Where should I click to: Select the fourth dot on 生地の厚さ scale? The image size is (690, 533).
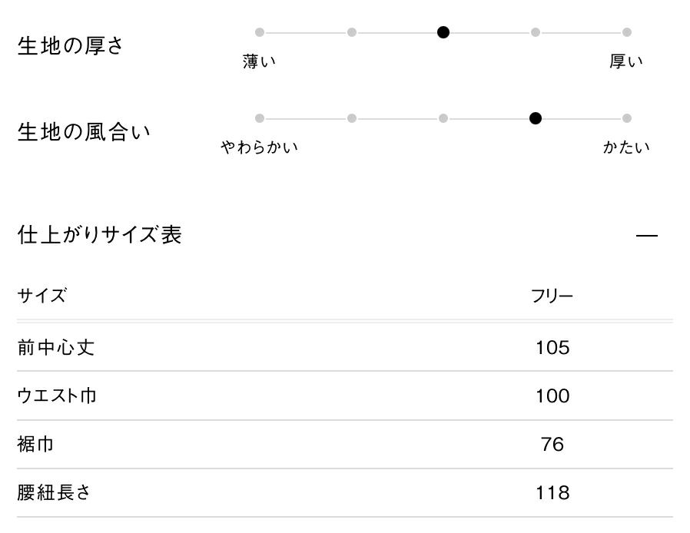tap(536, 32)
